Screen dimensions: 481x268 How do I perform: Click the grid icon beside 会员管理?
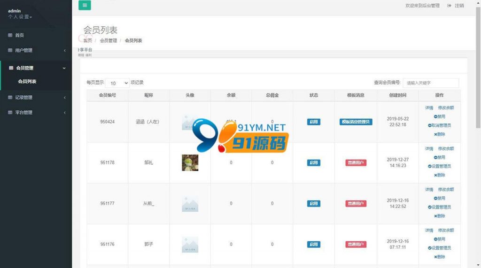[x=11, y=68]
